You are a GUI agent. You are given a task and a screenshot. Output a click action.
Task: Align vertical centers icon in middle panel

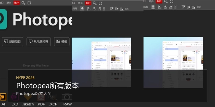point(117,9)
